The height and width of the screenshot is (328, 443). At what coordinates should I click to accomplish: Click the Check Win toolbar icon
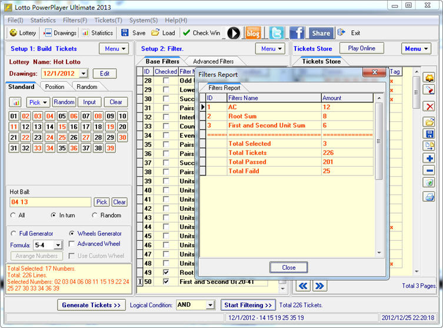186,33
